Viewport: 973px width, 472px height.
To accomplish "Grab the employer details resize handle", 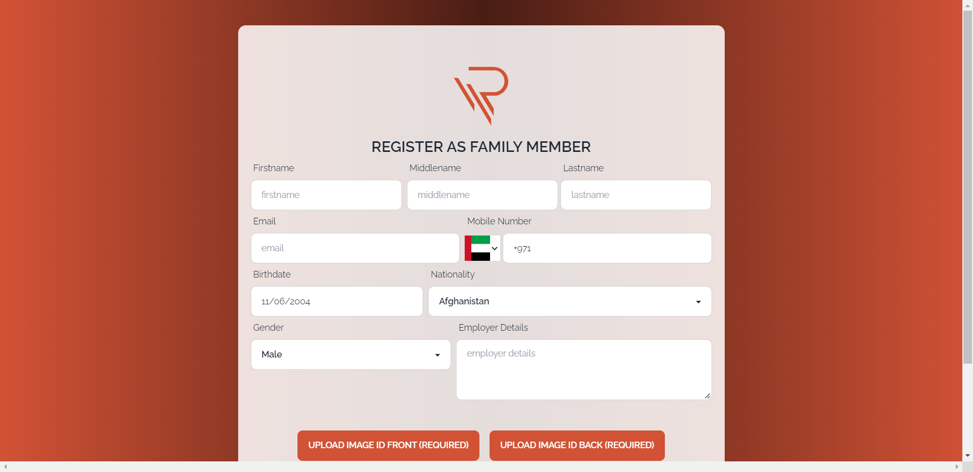I will (707, 396).
